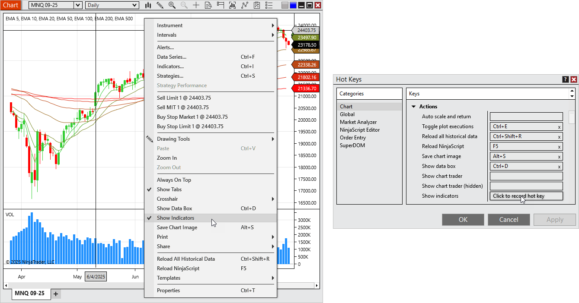
Task: Toggle Show Indicators in context menu
Action: click(176, 218)
